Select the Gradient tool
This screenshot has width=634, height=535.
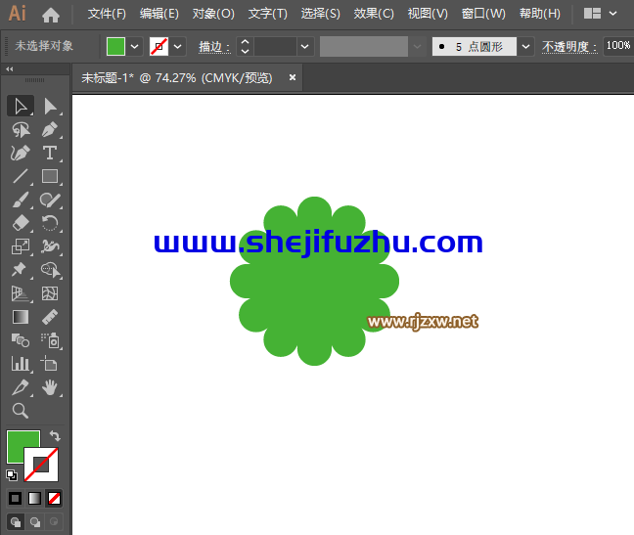click(x=21, y=317)
